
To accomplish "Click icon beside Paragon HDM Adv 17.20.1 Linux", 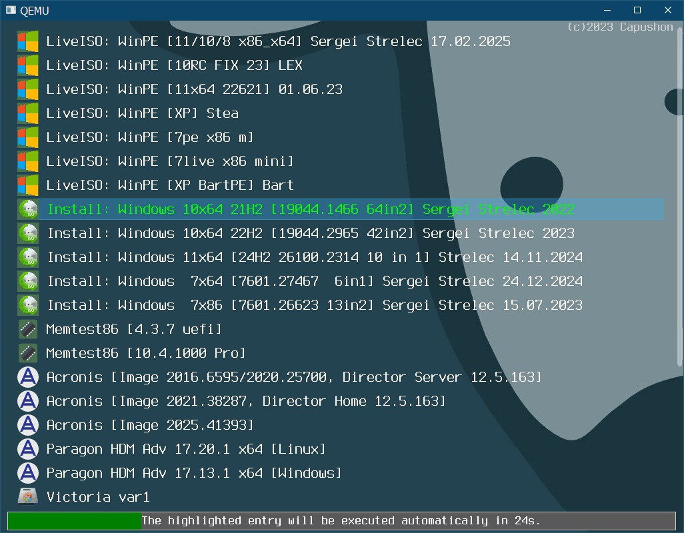I will tap(28, 449).
